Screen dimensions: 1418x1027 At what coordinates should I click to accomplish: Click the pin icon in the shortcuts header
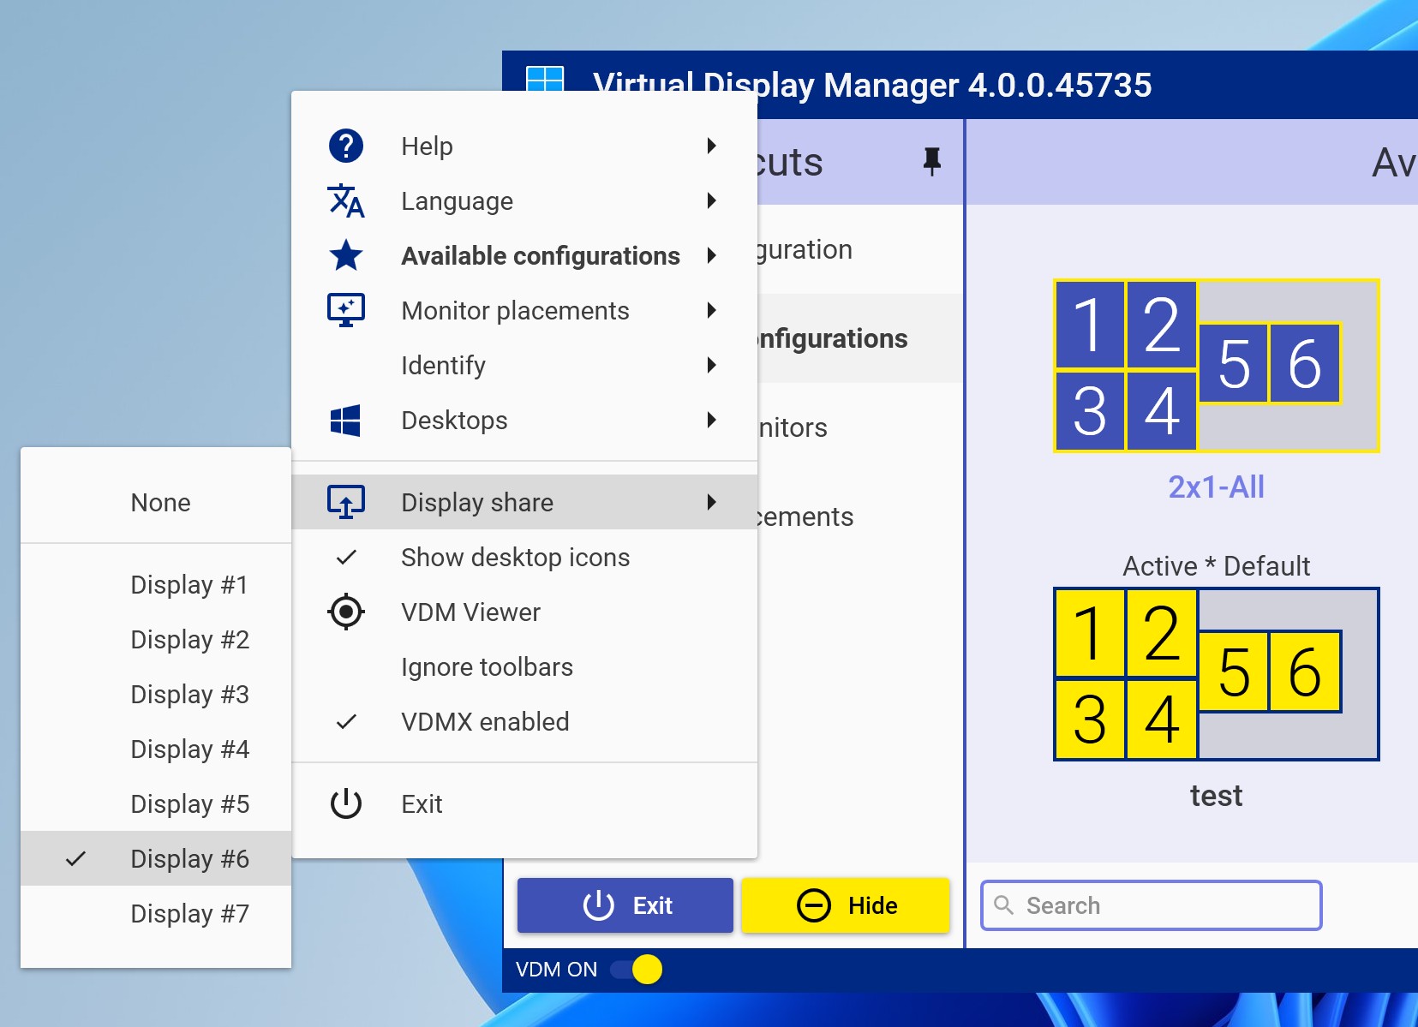932,161
